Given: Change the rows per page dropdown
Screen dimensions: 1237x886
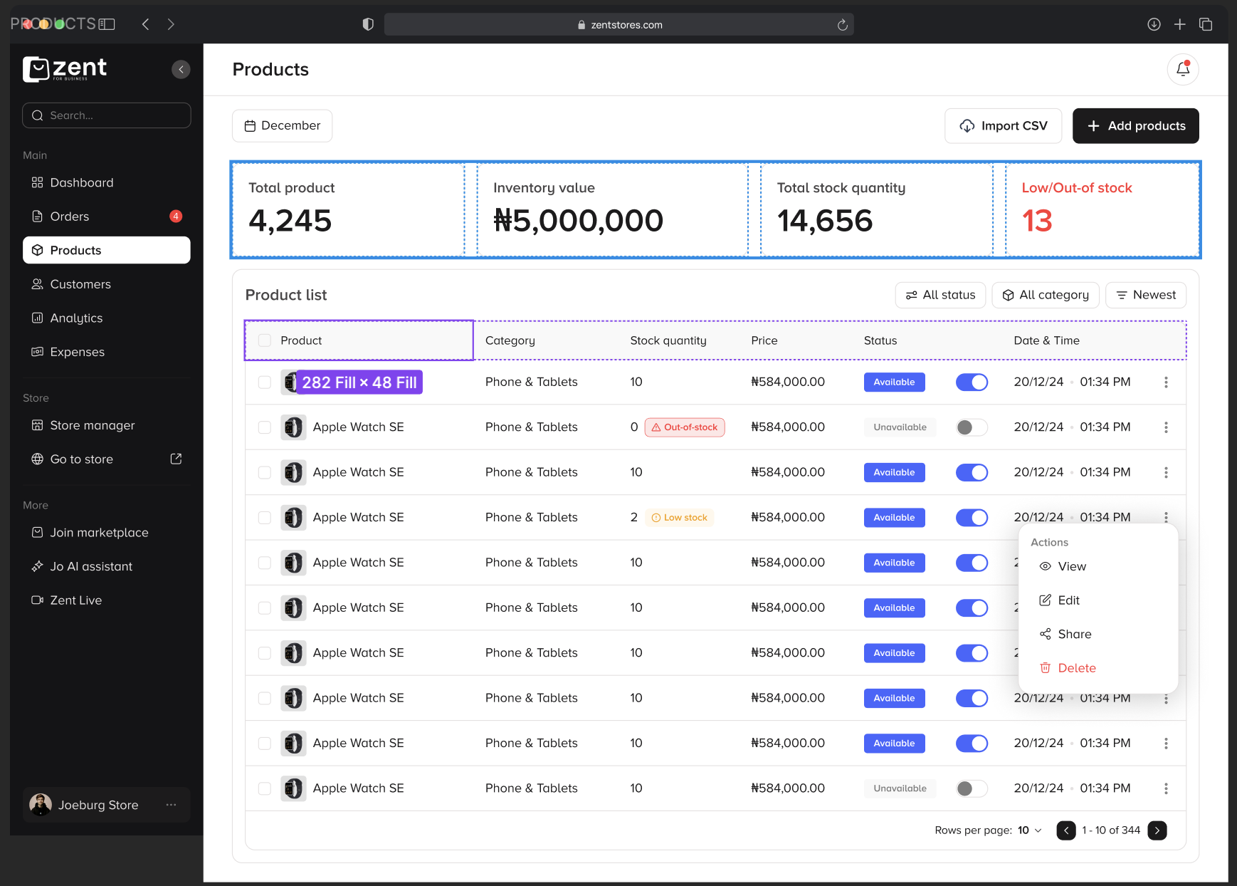Looking at the screenshot, I should click(x=1030, y=830).
